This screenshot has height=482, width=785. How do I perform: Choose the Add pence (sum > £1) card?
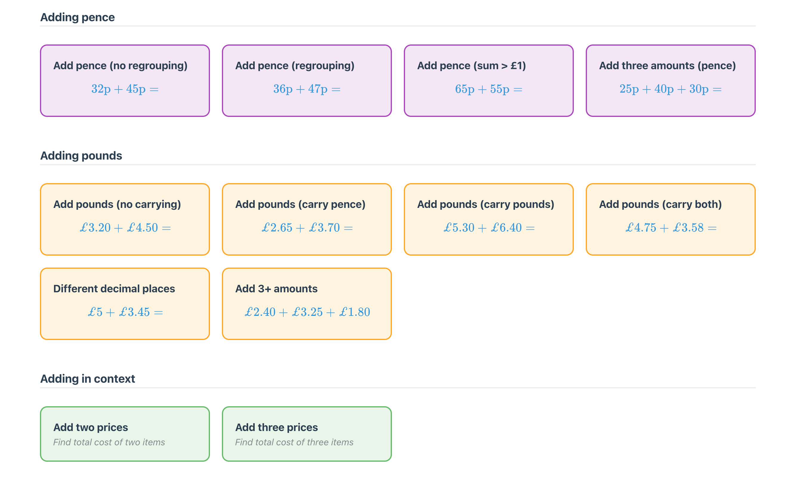tap(488, 80)
